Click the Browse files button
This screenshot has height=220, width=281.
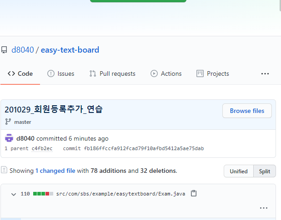coord(247,111)
